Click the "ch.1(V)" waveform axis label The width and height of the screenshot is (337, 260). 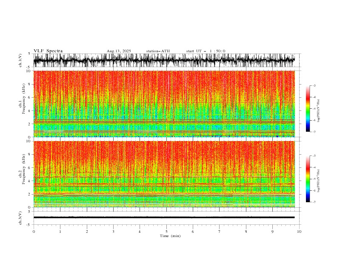[x=20, y=60]
